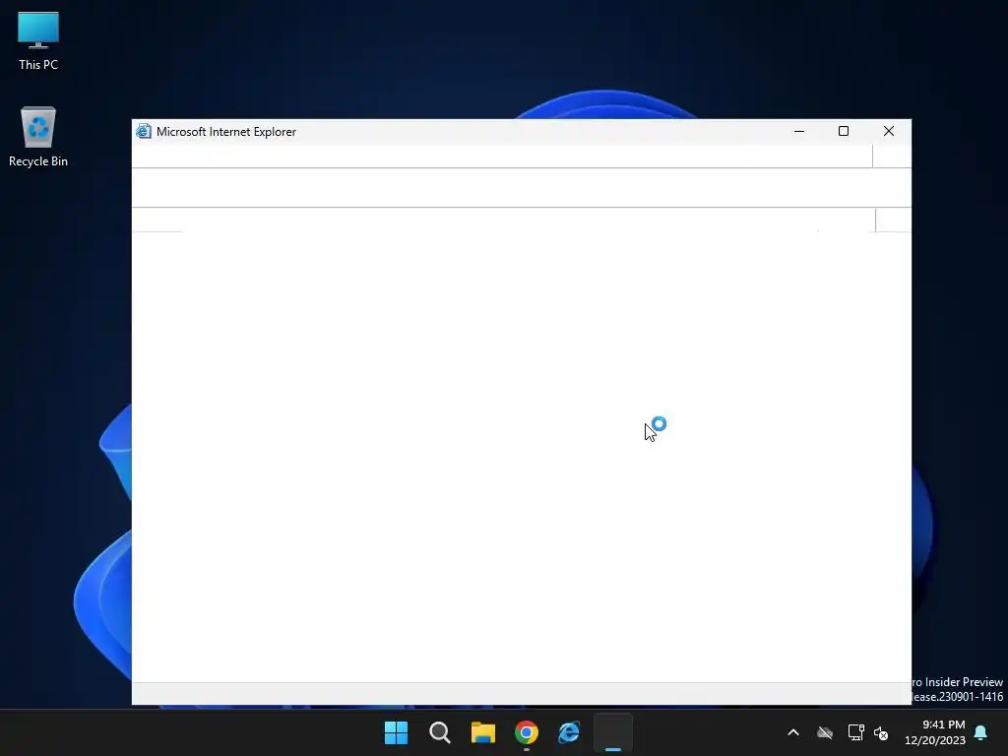Launch File Explorer from the taskbar
The image size is (1008, 756).
point(482,732)
